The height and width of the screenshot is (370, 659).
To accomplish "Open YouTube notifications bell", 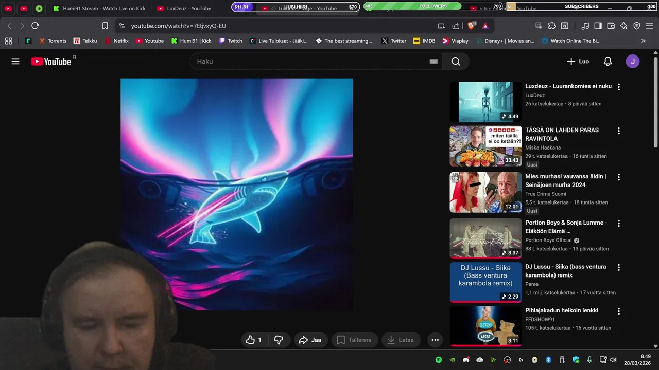I will pos(608,61).
